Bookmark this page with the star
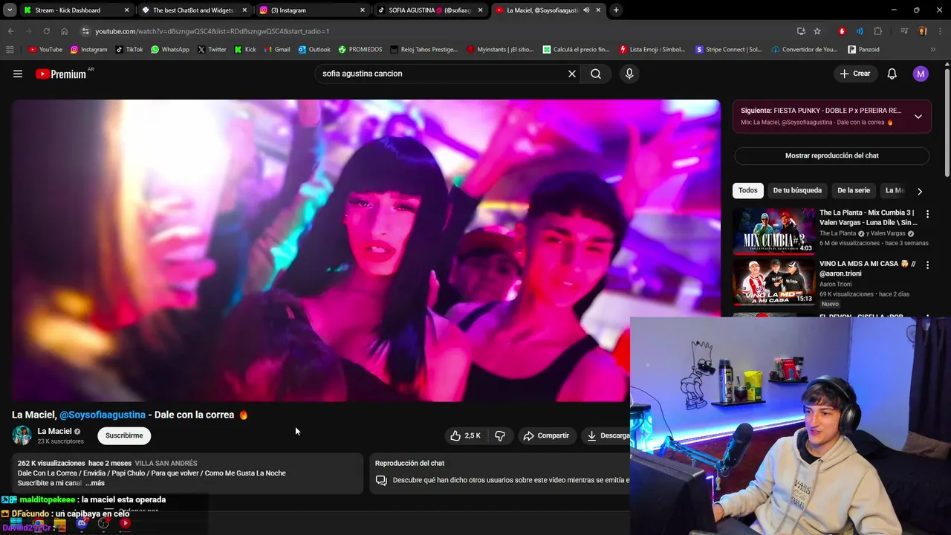 817,31
